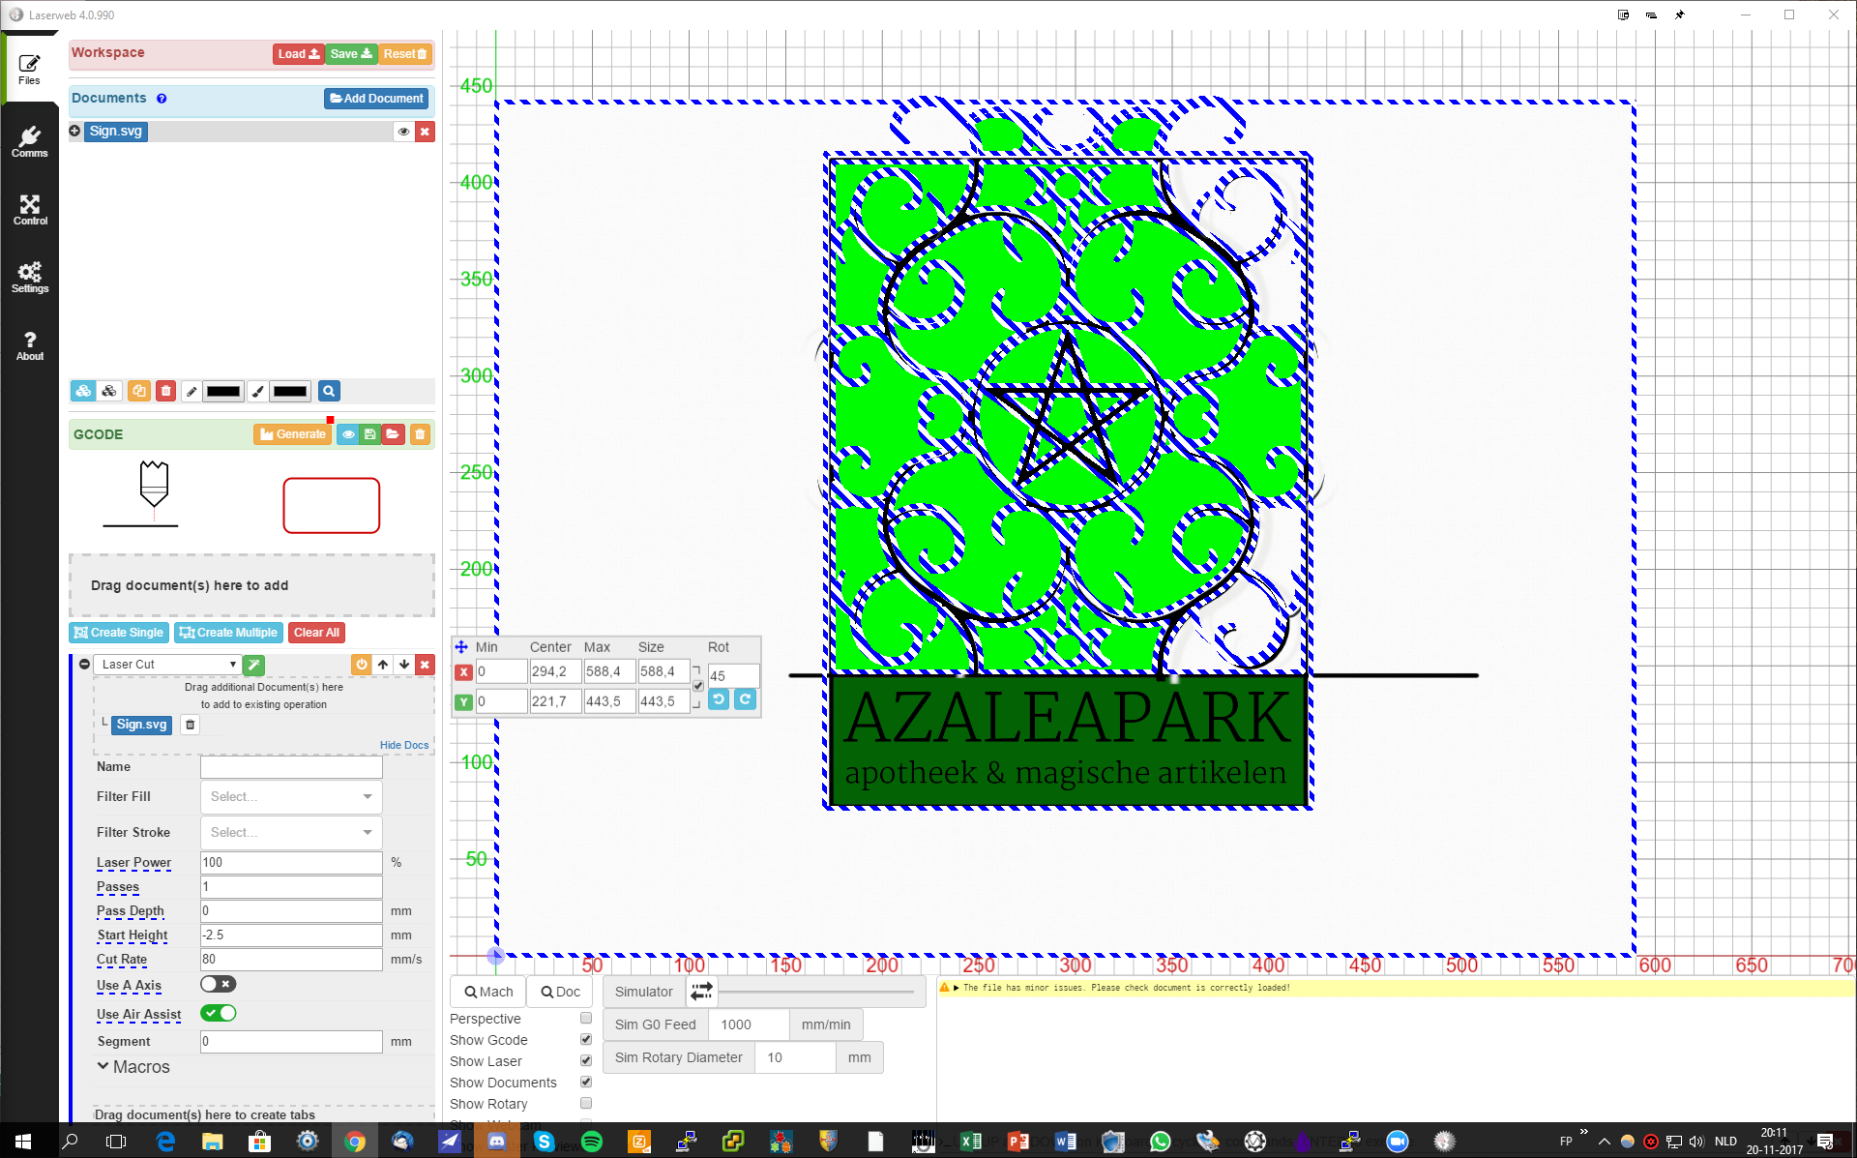The width and height of the screenshot is (1857, 1158).
Task: Open the Filter Stroke select dropdown
Action: coord(291,832)
